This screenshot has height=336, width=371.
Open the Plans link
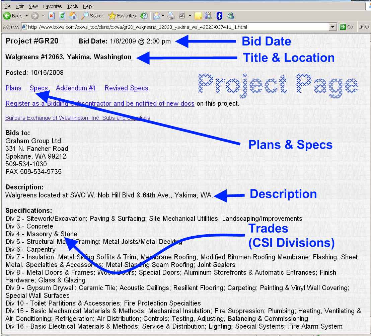click(x=13, y=88)
